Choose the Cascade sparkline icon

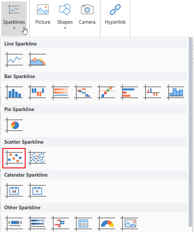coord(83,92)
